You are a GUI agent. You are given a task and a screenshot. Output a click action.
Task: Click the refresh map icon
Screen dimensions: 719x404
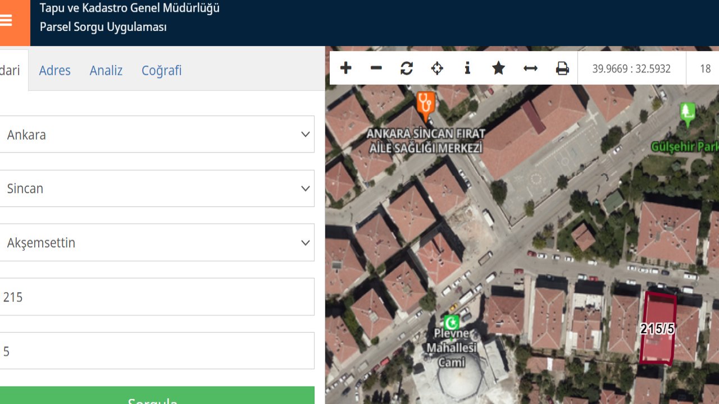point(407,68)
